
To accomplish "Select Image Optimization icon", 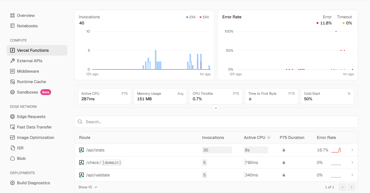I will [12, 137].
